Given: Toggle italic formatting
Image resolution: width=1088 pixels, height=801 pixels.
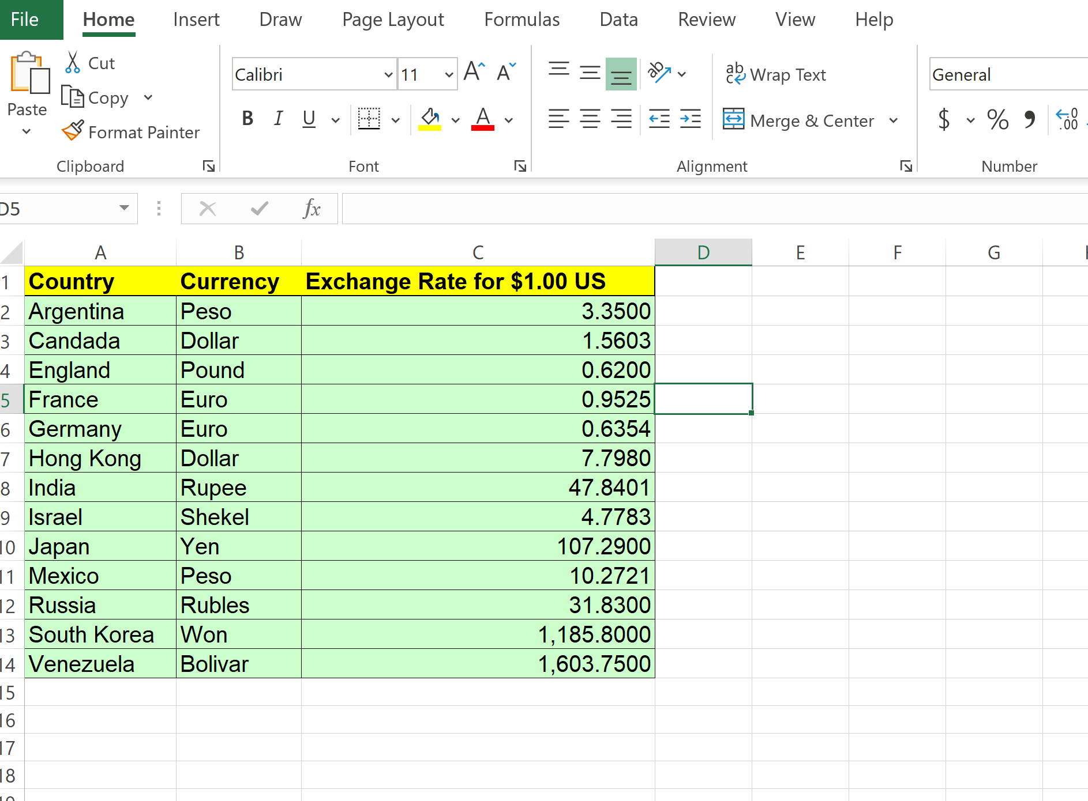Looking at the screenshot, I should point(278,119).
